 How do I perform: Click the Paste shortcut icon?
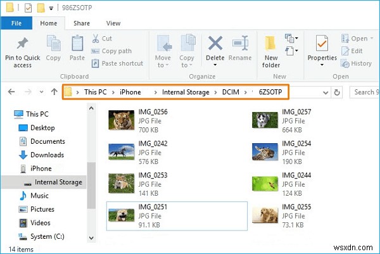click(x=96, y=63)
